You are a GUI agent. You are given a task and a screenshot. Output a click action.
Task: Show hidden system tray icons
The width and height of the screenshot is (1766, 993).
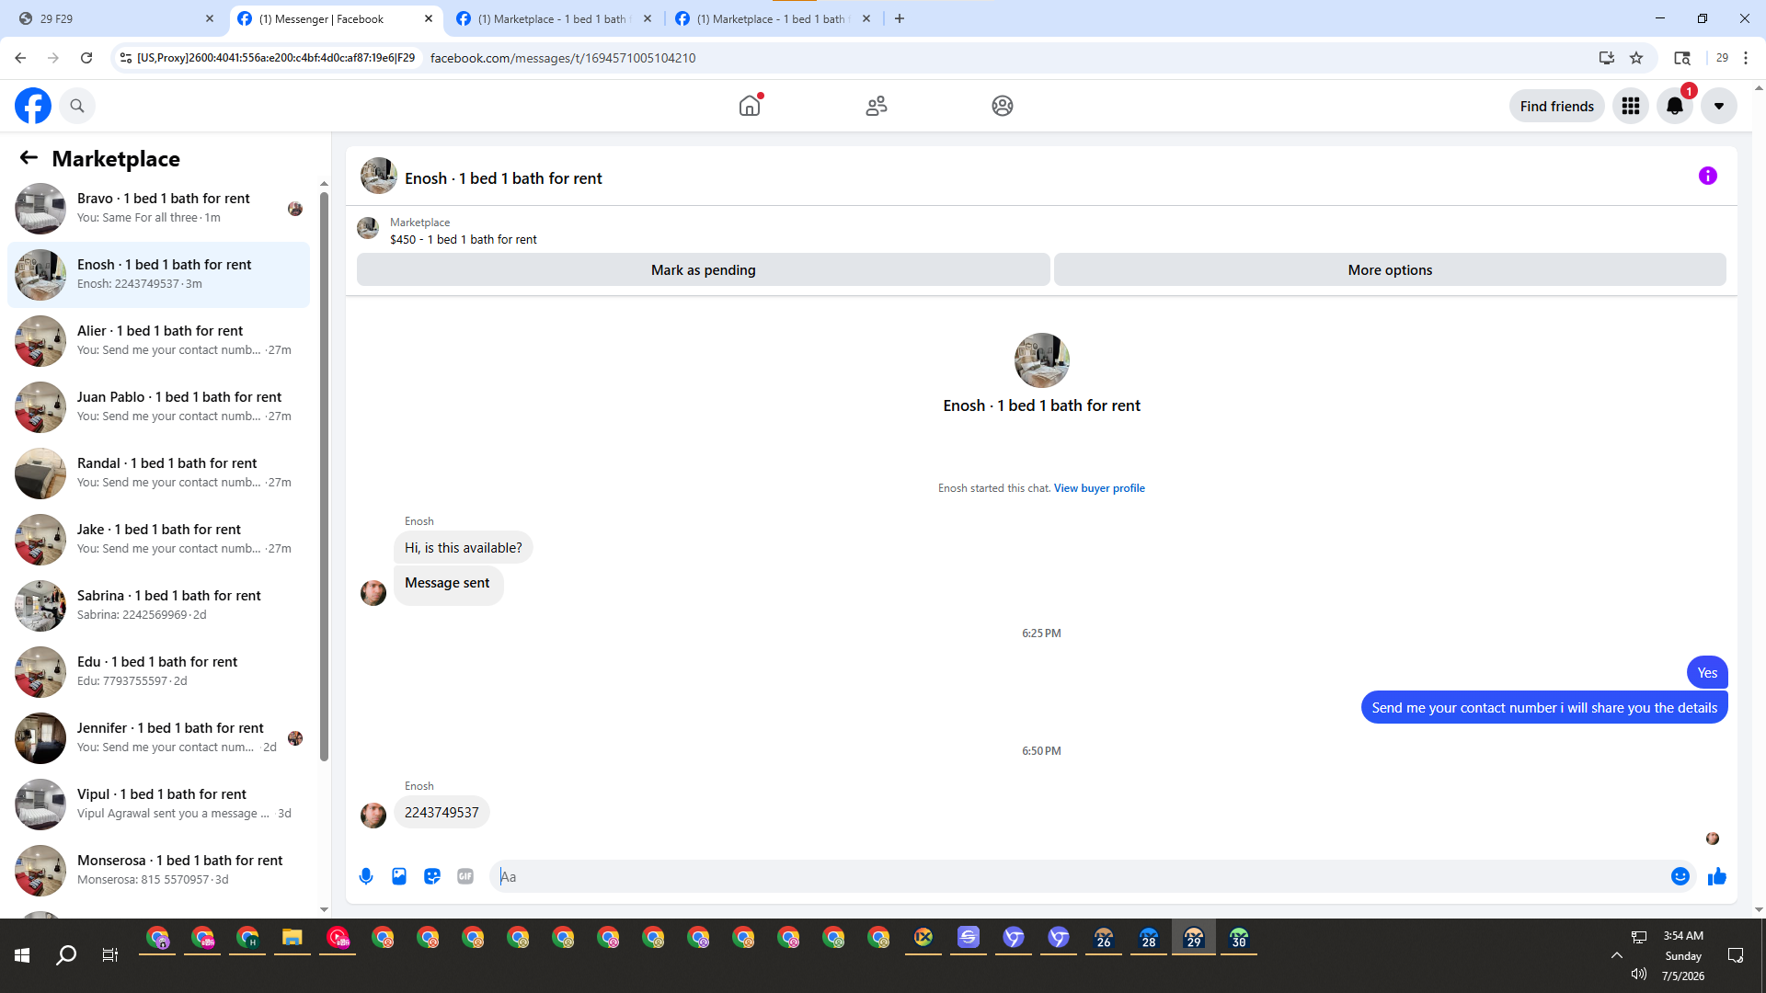(1616, 955)
